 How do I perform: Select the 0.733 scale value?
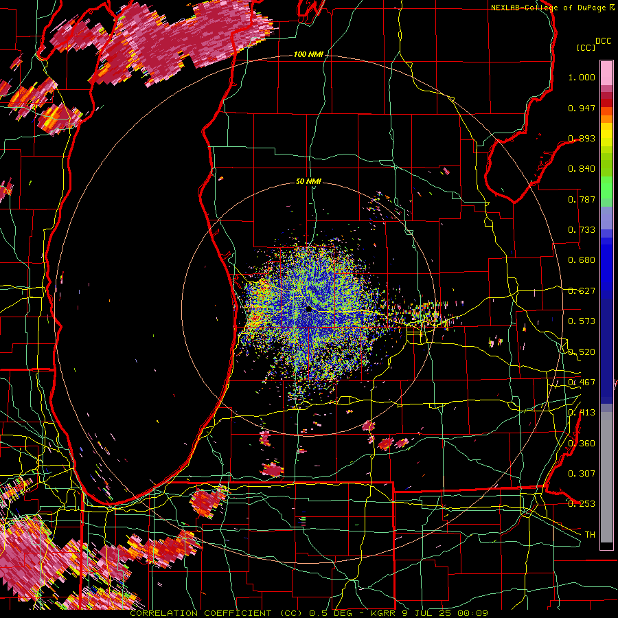582,230
